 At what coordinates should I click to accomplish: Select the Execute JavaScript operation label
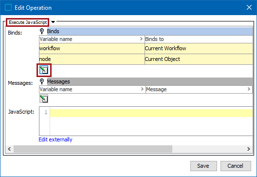28,22
